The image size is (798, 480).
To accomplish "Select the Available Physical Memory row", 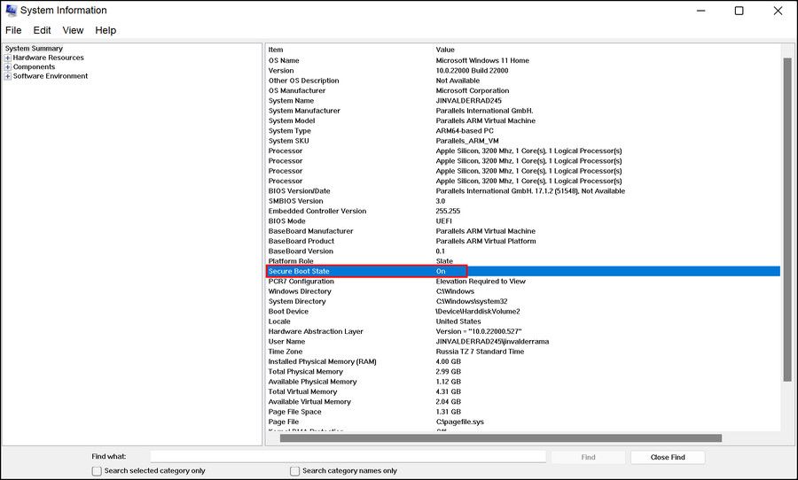I will click(x=523, y=382).
